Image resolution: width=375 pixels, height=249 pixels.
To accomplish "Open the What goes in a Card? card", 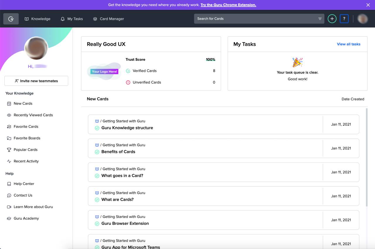I will [224, 172].
